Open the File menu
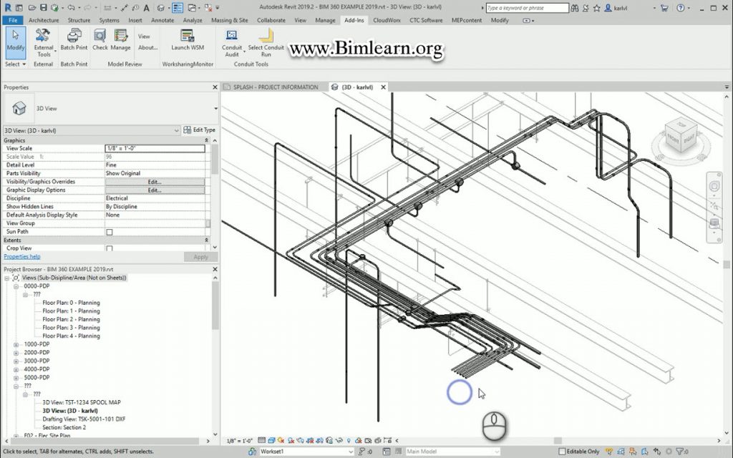 coord(13,20)
